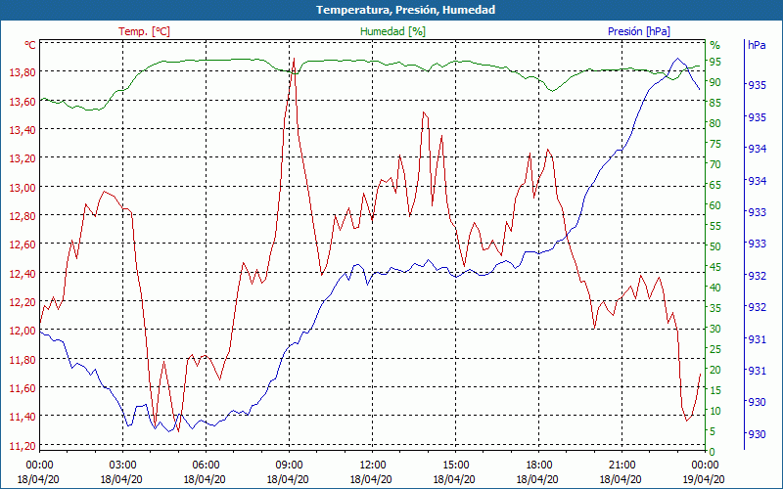
Task: Click the green "%" axis unit label
Action: [x=715, y=45]
